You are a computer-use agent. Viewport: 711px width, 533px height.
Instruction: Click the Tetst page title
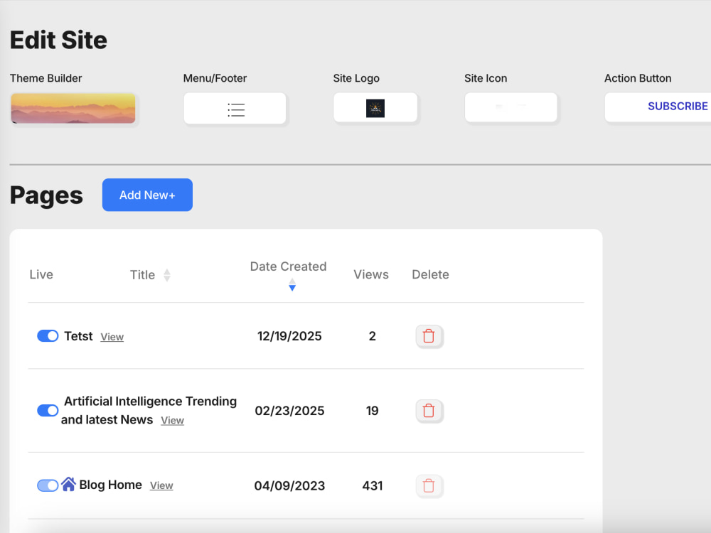(78, 336)
